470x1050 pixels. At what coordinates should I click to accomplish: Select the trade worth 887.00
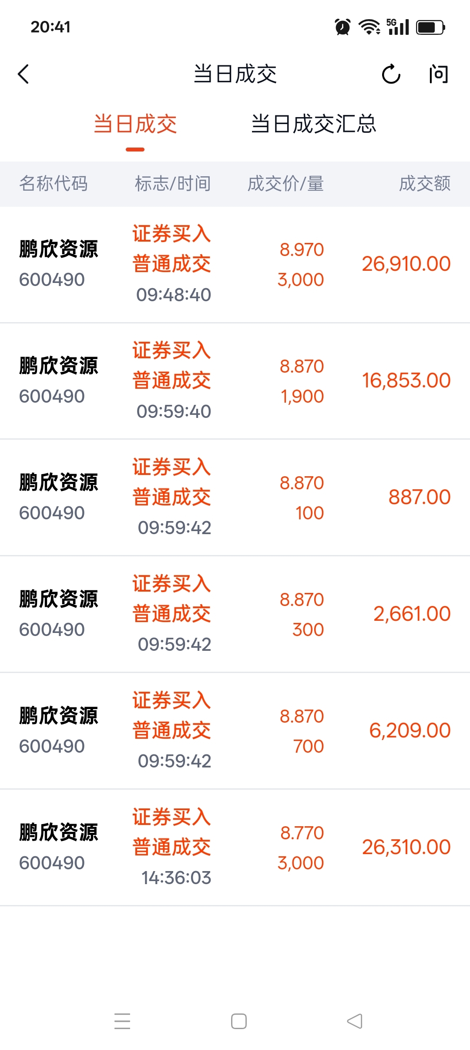(235, 497)
